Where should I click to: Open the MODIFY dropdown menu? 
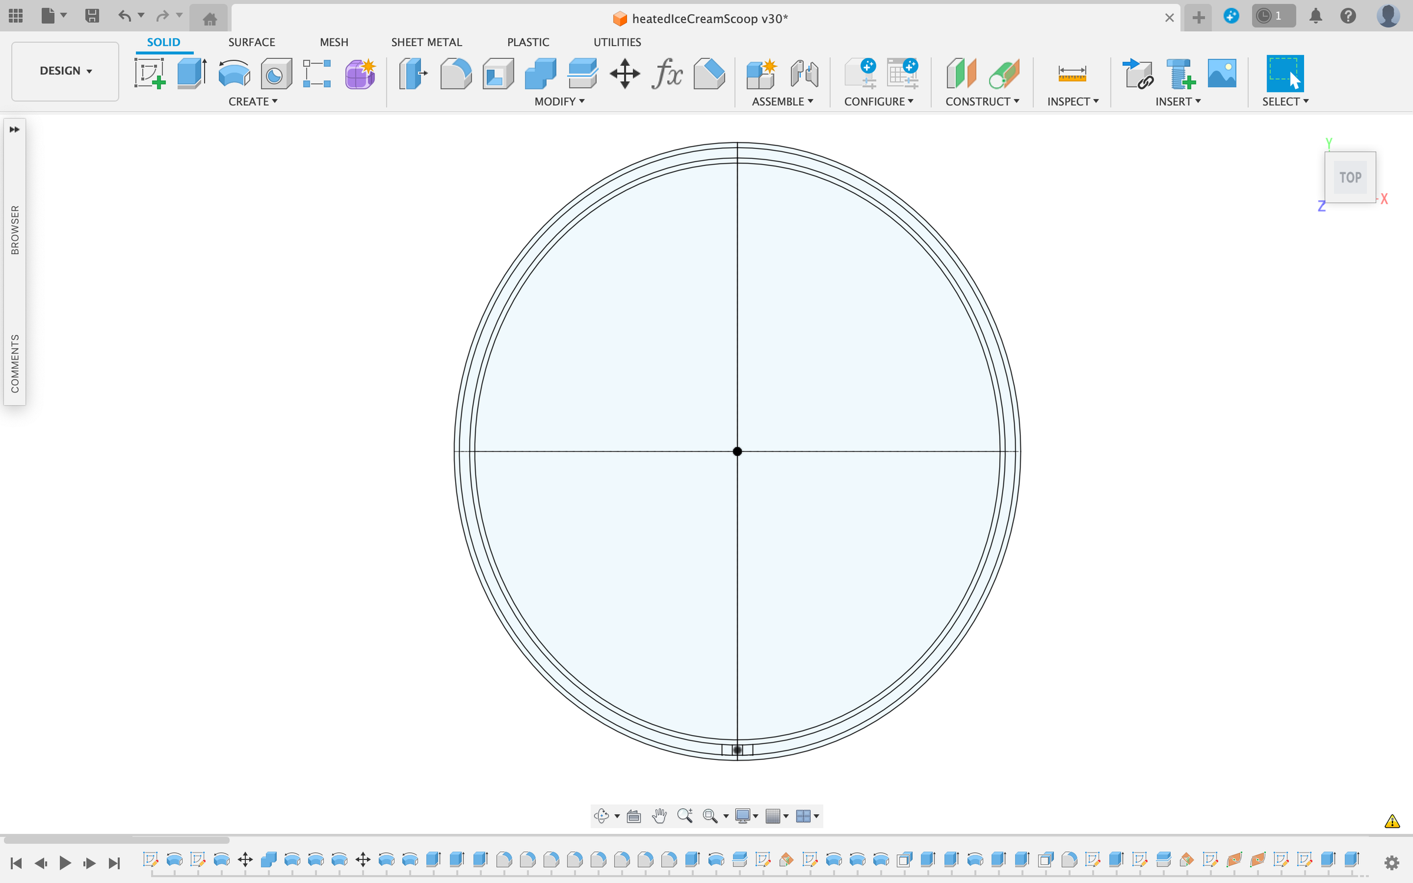(559, 101)
